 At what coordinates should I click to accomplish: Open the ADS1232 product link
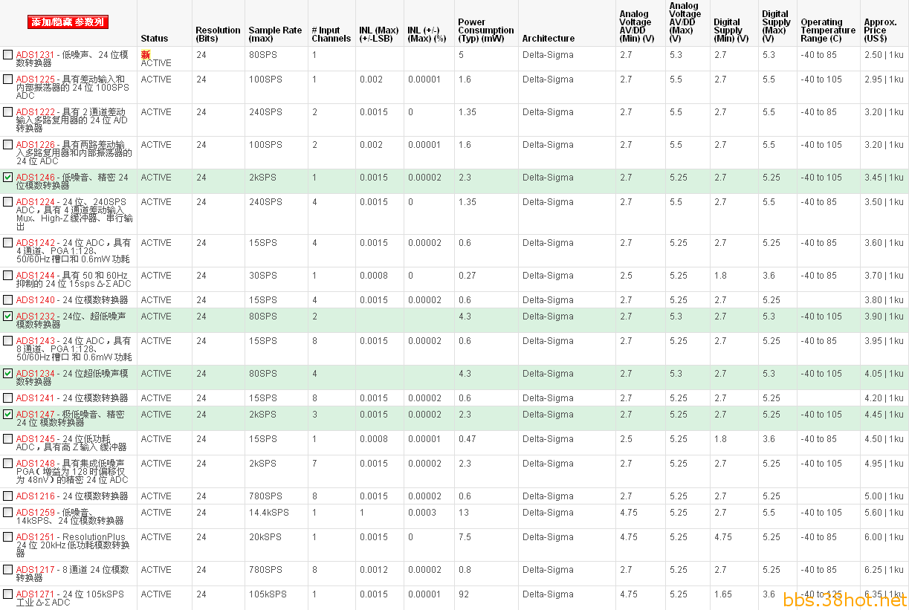pyautogui.click(x=36, y=317)
